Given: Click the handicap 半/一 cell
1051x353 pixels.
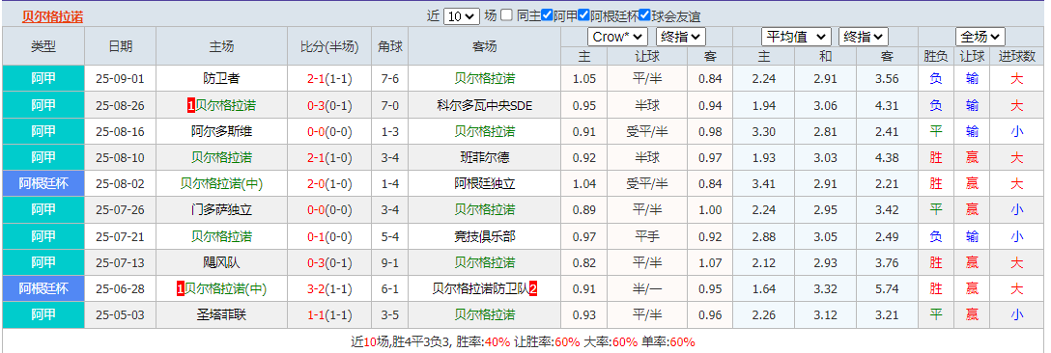Looking at the screenshot, I should [647, 288].
